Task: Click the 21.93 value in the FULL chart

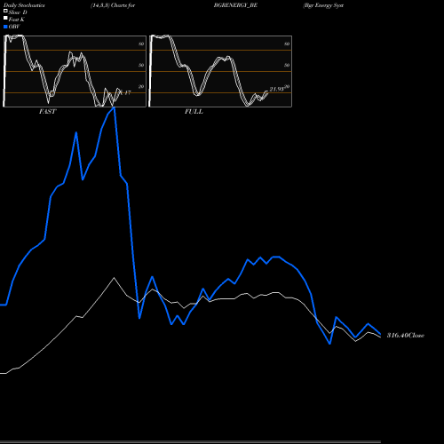Action: pos(277,89)
